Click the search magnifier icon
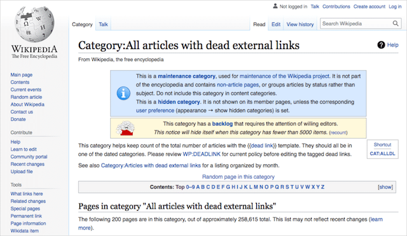The image size is (407, 236). [396, 24]
